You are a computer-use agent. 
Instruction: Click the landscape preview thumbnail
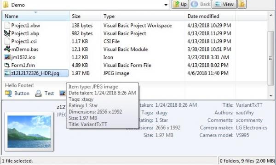[29, 132]
